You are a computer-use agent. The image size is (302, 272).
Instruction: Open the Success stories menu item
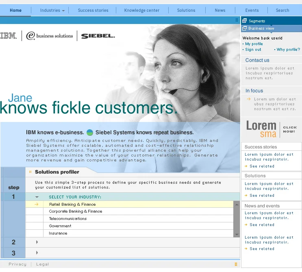(93, 11)
